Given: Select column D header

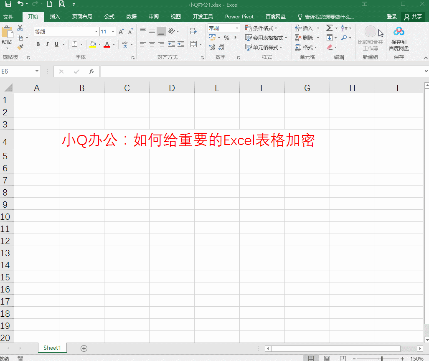Looking at the screenshot, I should (172, 88).
